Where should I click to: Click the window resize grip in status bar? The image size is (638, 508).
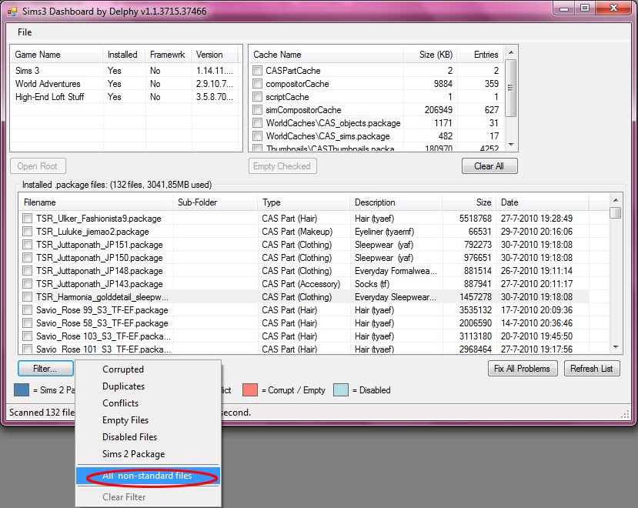pos(626,414)
